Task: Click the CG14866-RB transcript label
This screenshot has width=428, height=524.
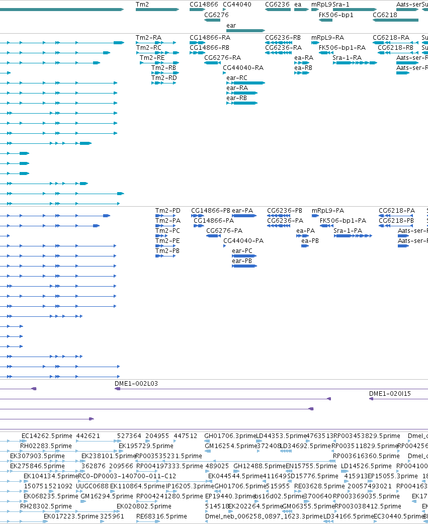Action: (x=210, y=47)
